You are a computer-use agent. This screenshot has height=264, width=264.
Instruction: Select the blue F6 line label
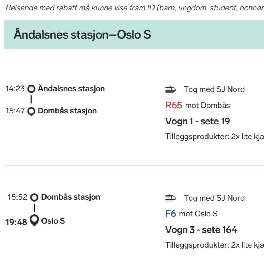171,214
